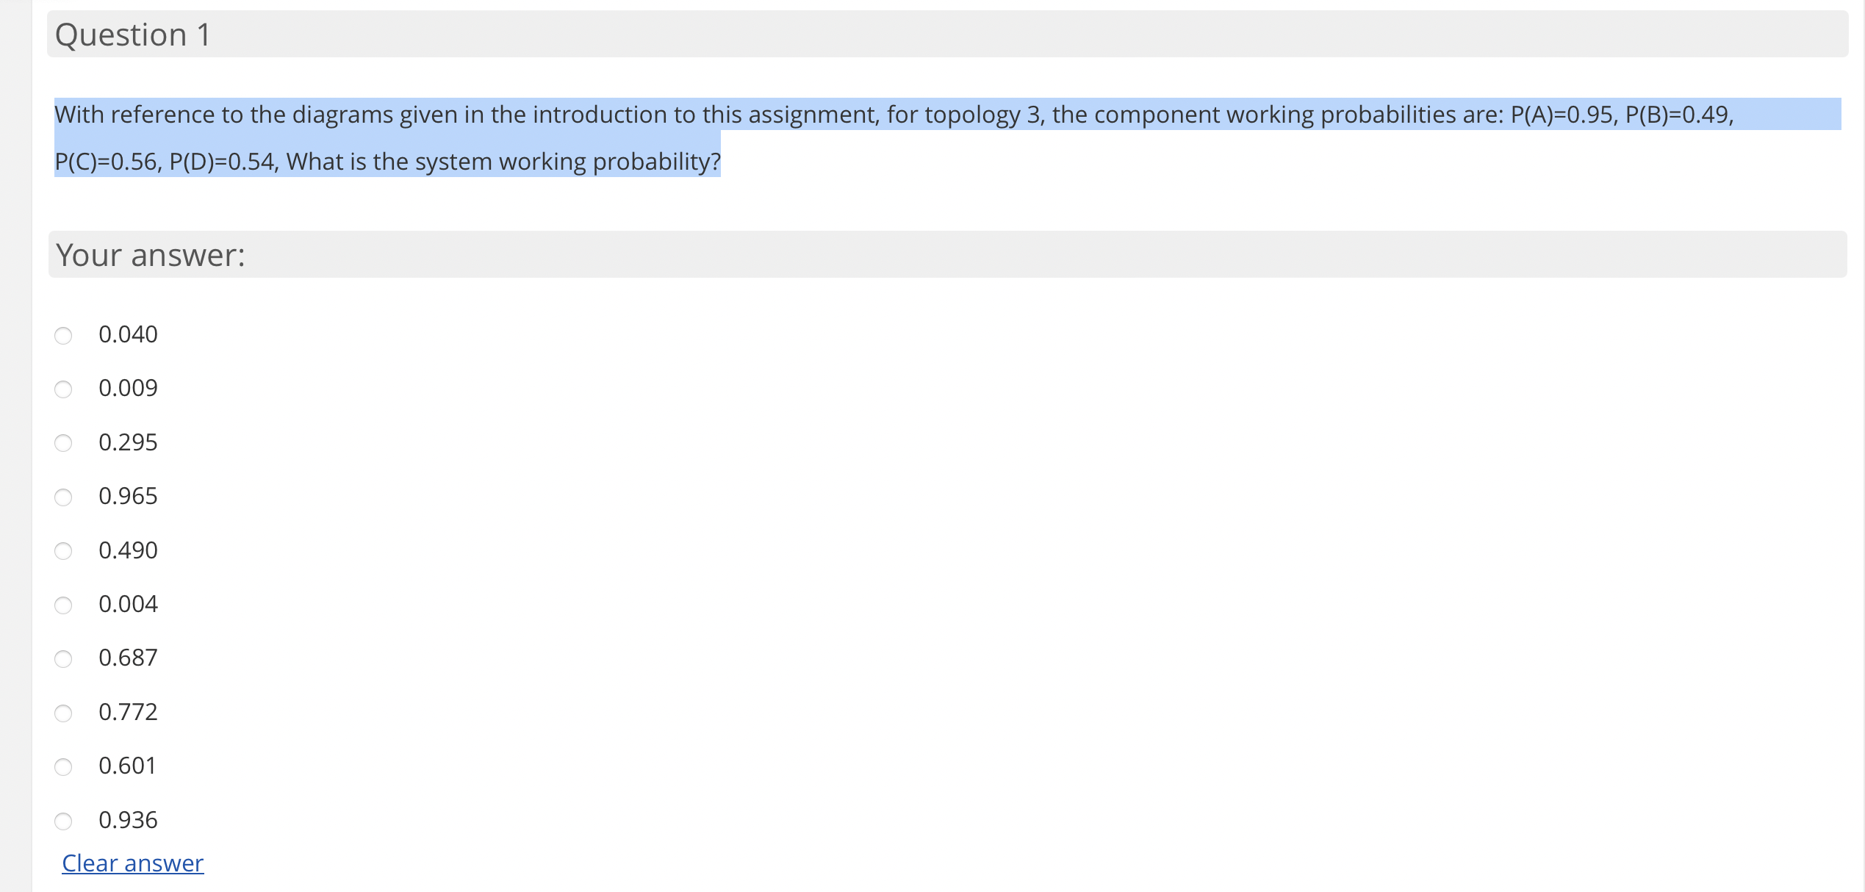Viewport: 1865px width, 892px height.
Task: Select the answer option 0.772
Action: [63, 712]
